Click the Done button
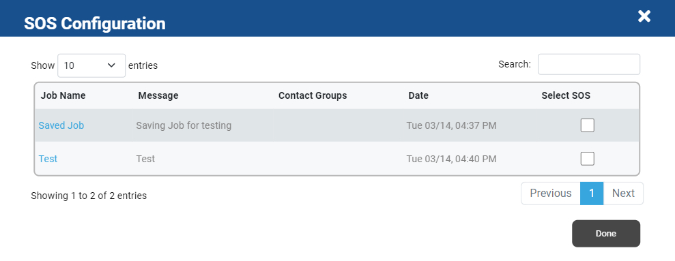 605,234
